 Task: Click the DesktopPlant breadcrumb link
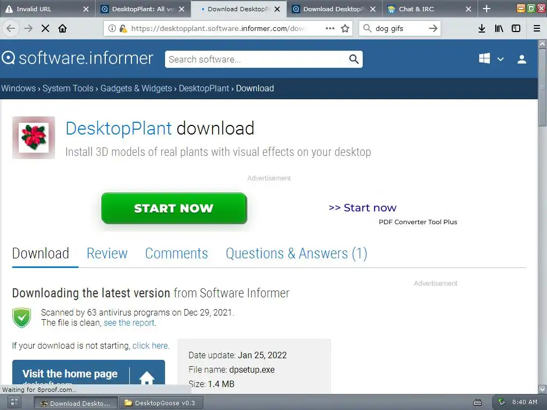coord(204,88)
